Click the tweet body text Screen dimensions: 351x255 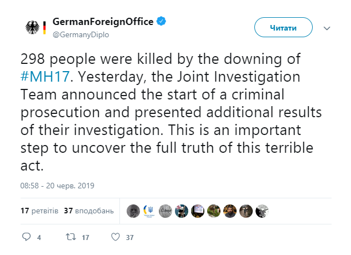click(x=167, y=111)
